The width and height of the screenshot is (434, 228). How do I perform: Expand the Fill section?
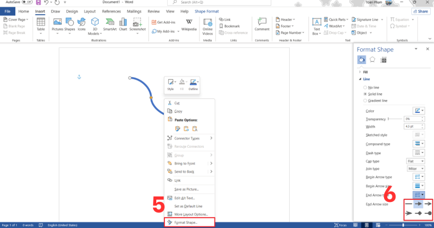click(x=365, y=72)
